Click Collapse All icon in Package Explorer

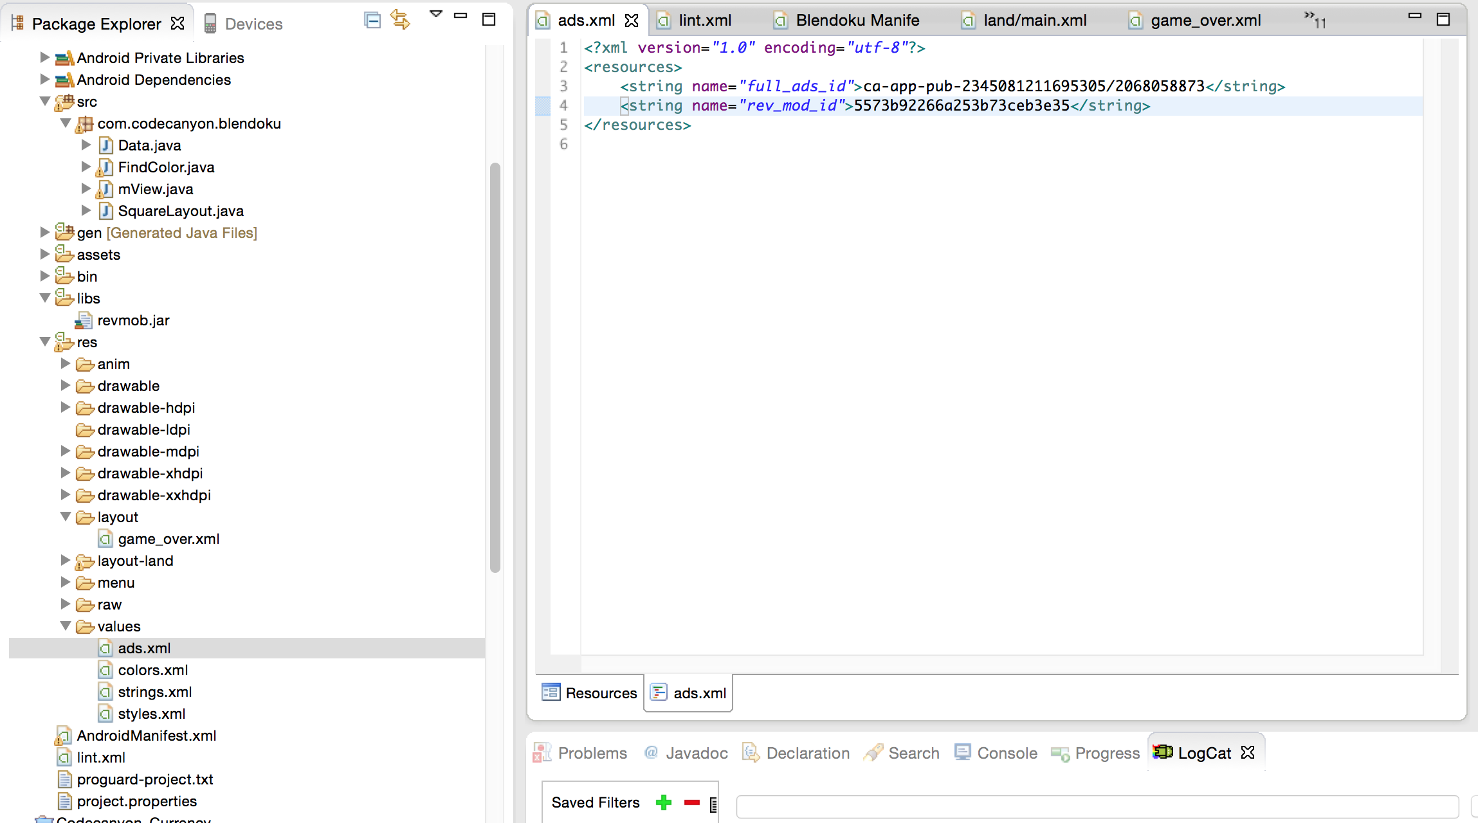[x=372, y=21]
